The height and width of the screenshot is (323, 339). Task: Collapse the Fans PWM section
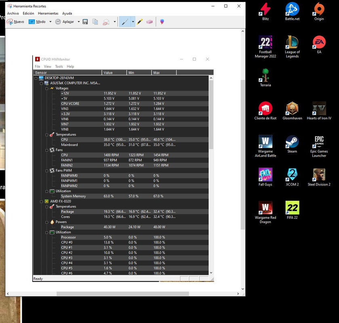click(47, 171)
